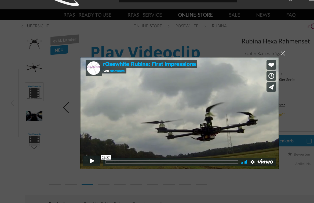The image size is (314, 203).
Task: Select first hexacopter thumbnail
Action: pos(34,44)
